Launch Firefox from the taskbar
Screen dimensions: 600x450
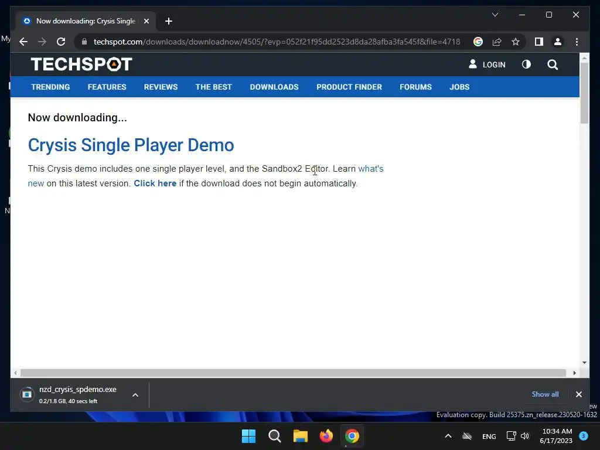pos(326,436)
